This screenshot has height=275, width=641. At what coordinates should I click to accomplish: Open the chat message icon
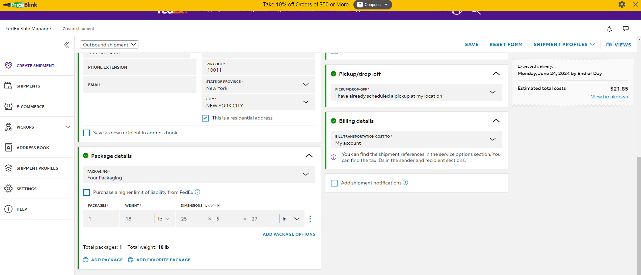[x=626, y=29]
